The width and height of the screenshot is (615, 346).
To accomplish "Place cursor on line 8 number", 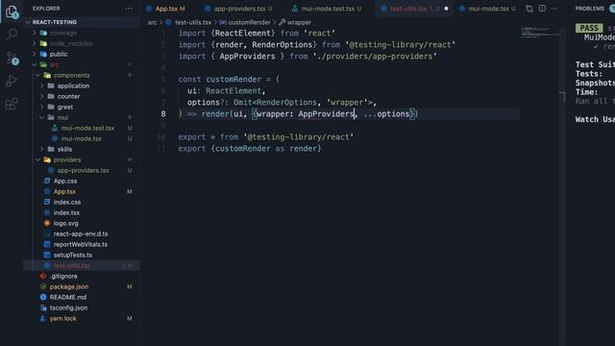I will click(x=163, y=114).
